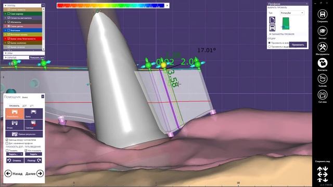
Task: Enable Доп. изменение профиля checkbox
Action: pyautogui.click(x=7, y=143)
